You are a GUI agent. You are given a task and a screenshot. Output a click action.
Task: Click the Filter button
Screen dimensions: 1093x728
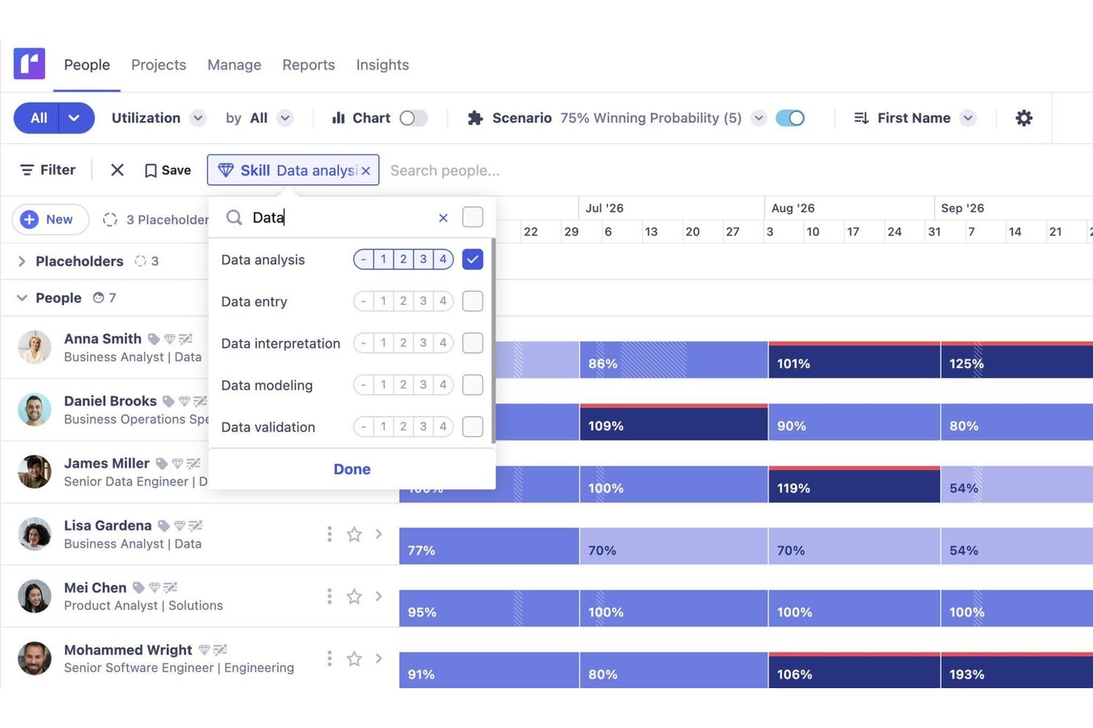(48, 170)
